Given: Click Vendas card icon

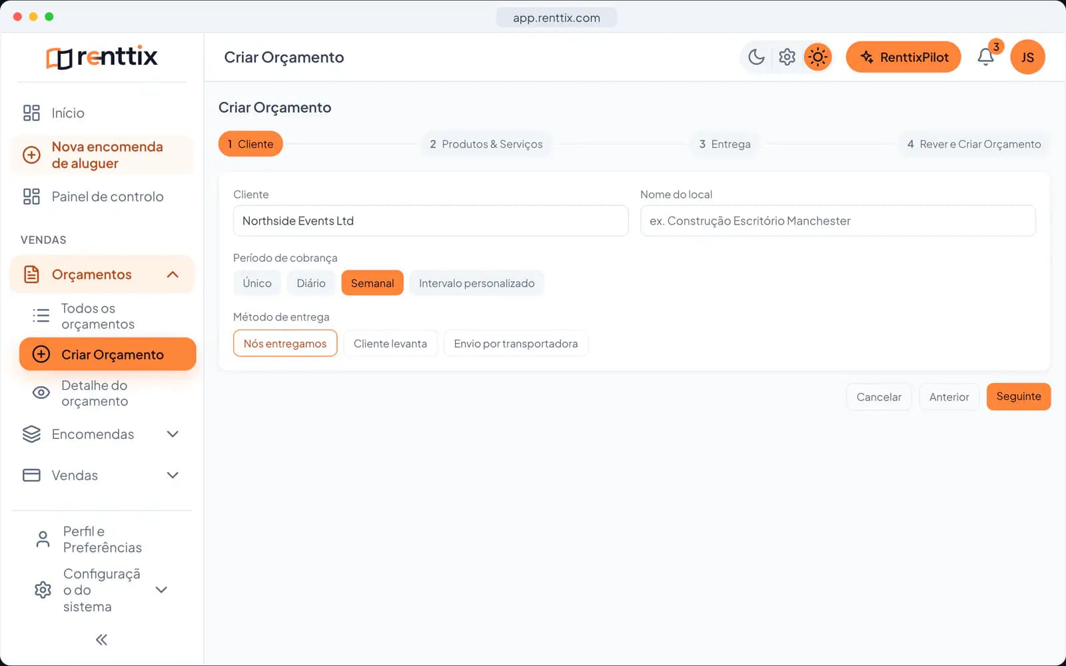Looking at the screenshot, I should (31, 476).
